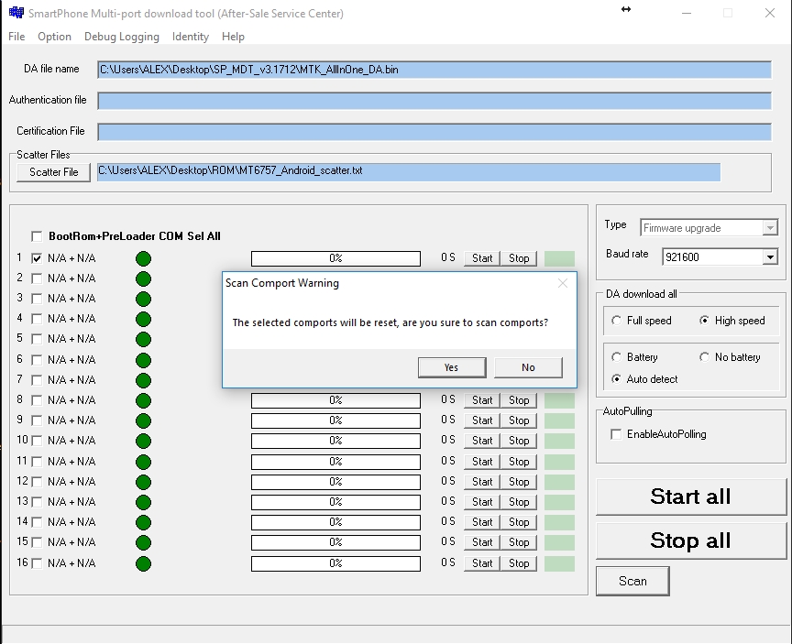Click the Authentication file field
This screenshot has height=644, width=792.
point(434,101)
